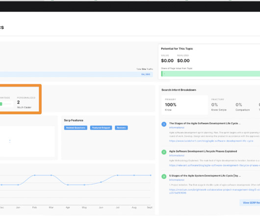Select the Sept data point on chart
The width and height of the screenshot is (260, 216).
click(x=151, y=175)
